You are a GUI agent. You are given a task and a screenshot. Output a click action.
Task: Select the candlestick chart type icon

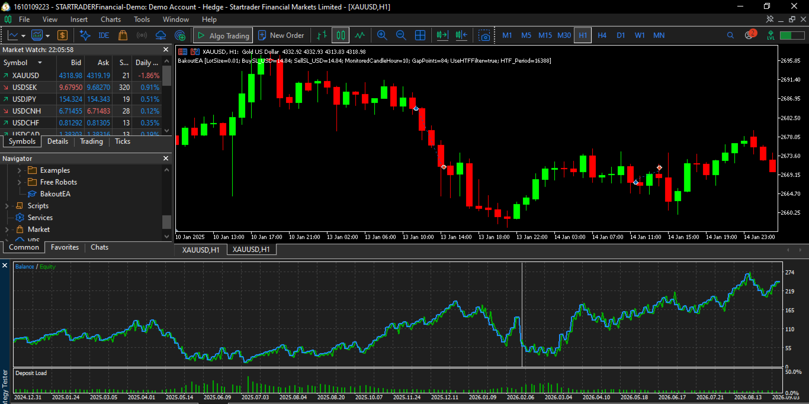[341, 35]
